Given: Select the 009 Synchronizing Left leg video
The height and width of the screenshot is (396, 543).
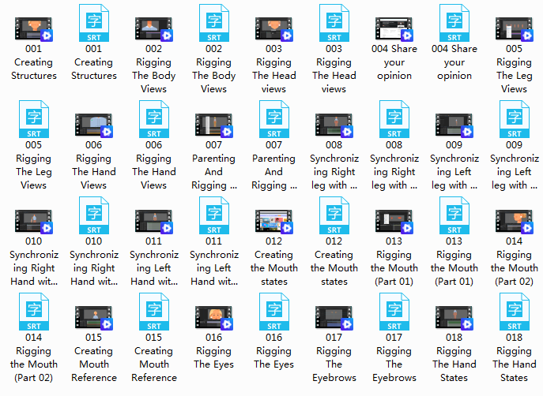Looking at the screenshot, I should 454,125.
